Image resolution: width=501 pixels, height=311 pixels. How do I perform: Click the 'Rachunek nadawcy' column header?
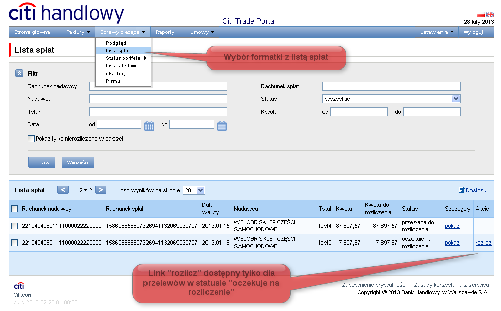tap(62, 209)
